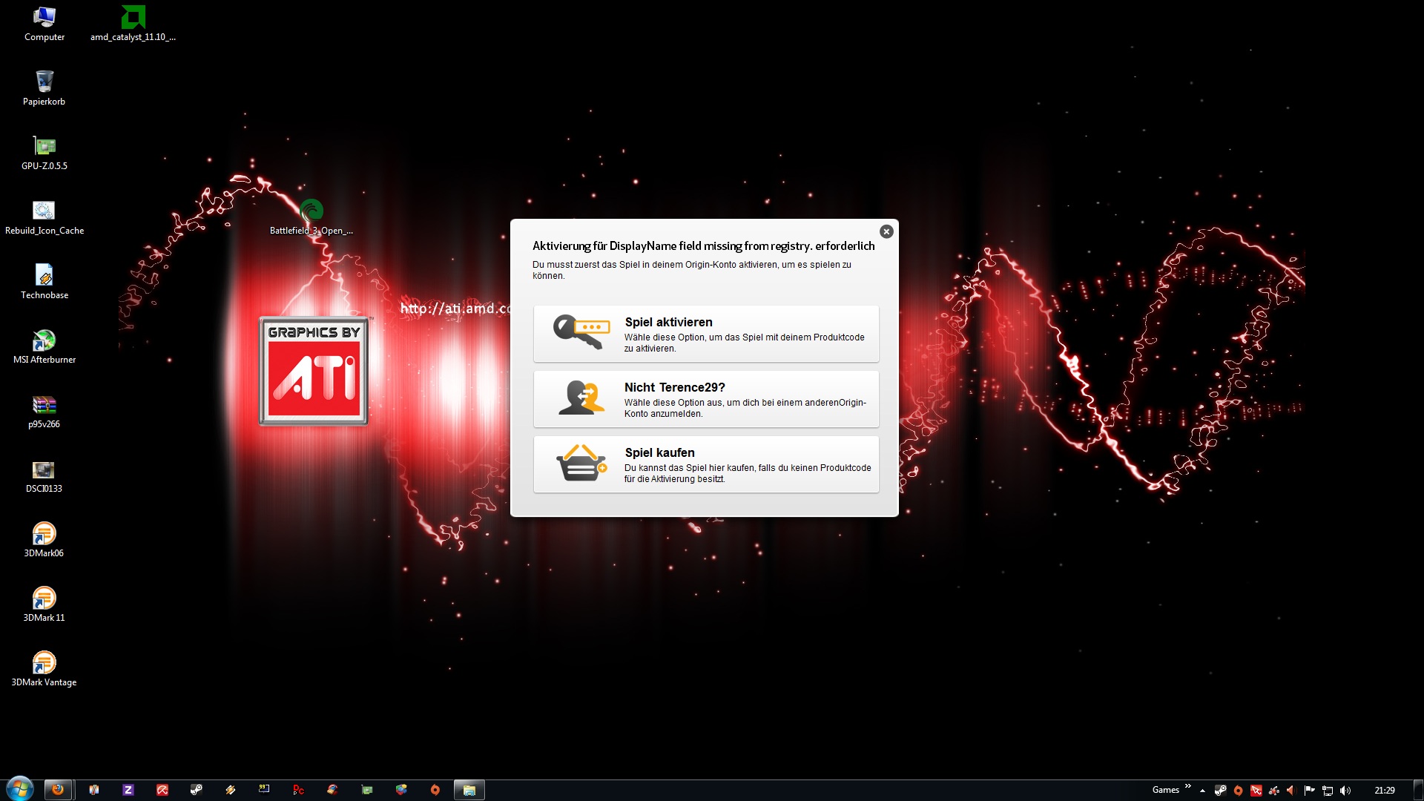
Task: Launch GPU-Z.0.5.5 from the desktop
Action: coord(44,153)
